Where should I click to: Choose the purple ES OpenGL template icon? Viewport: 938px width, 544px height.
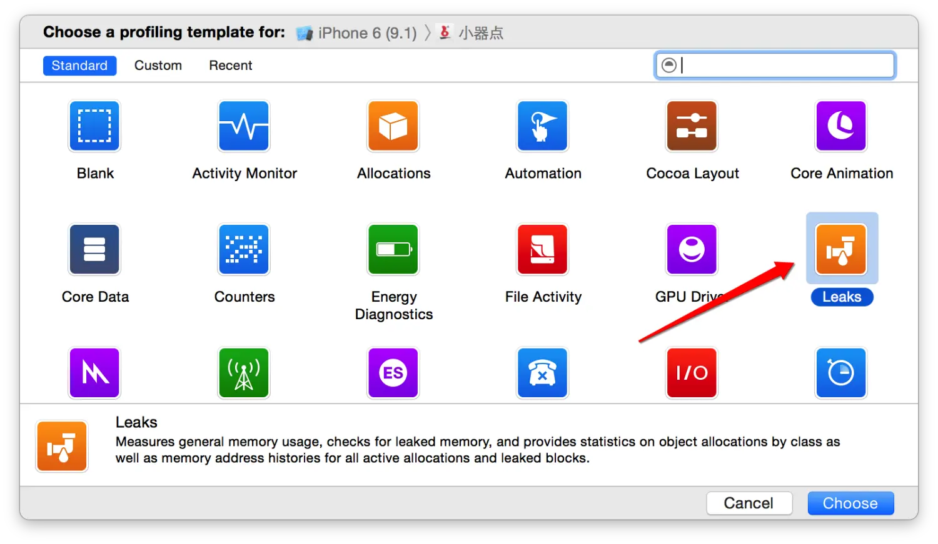[x=393, y=373]
